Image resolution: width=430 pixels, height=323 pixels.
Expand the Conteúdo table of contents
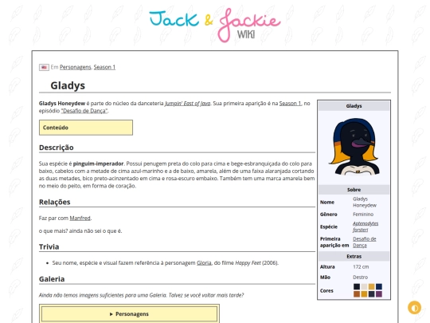coord(86,128)
